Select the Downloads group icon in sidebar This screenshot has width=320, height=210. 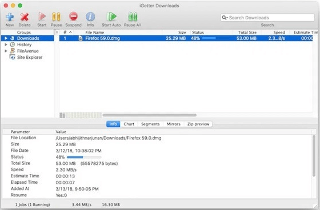(13, 38)
